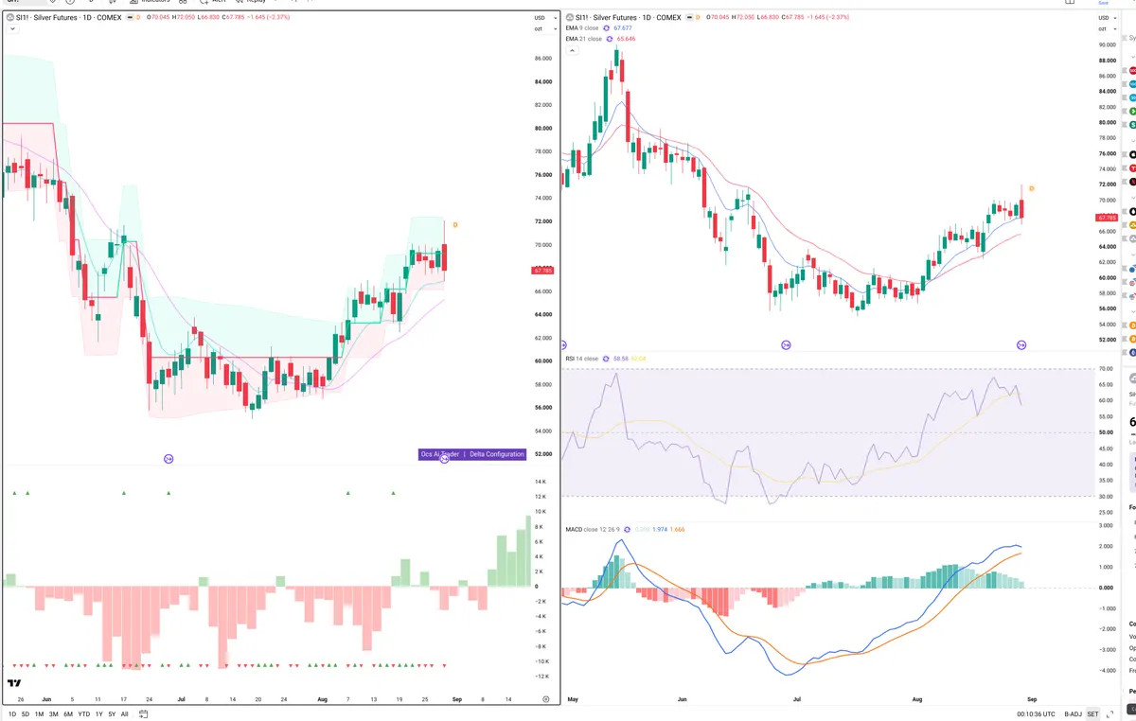
Task: Select the 6M time range button
Action: 67,713
